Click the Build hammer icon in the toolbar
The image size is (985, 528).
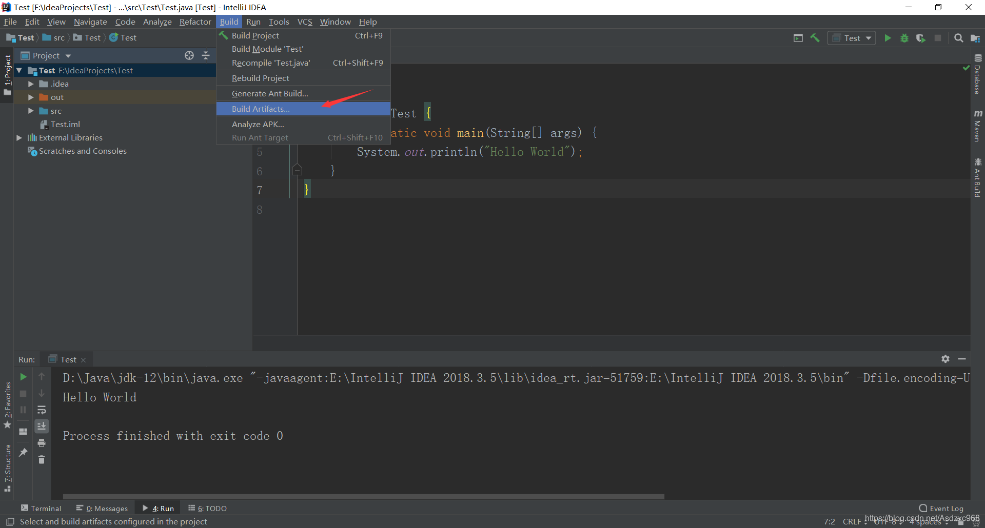tap(815, 38)
